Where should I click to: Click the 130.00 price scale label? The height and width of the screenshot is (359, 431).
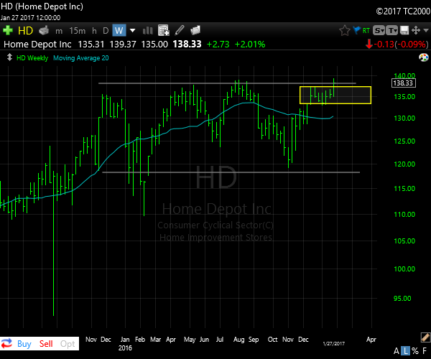(x=404, y=118)
